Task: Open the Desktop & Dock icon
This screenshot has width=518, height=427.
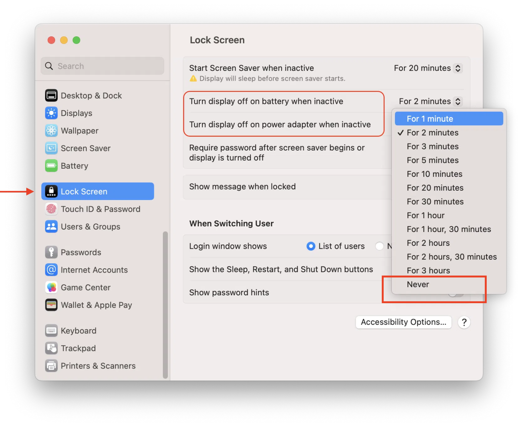Action: click(51, 95)
